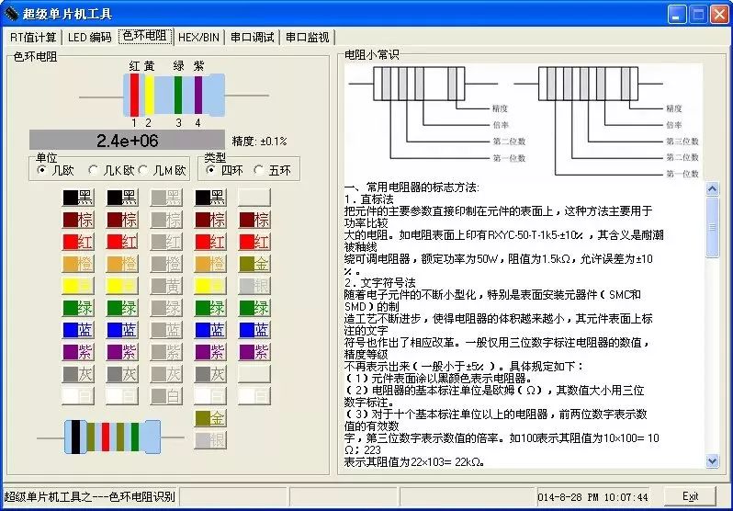The image size is (733, 511).
Task: Switch resistor type to 五环
Action: pos(272,170)
